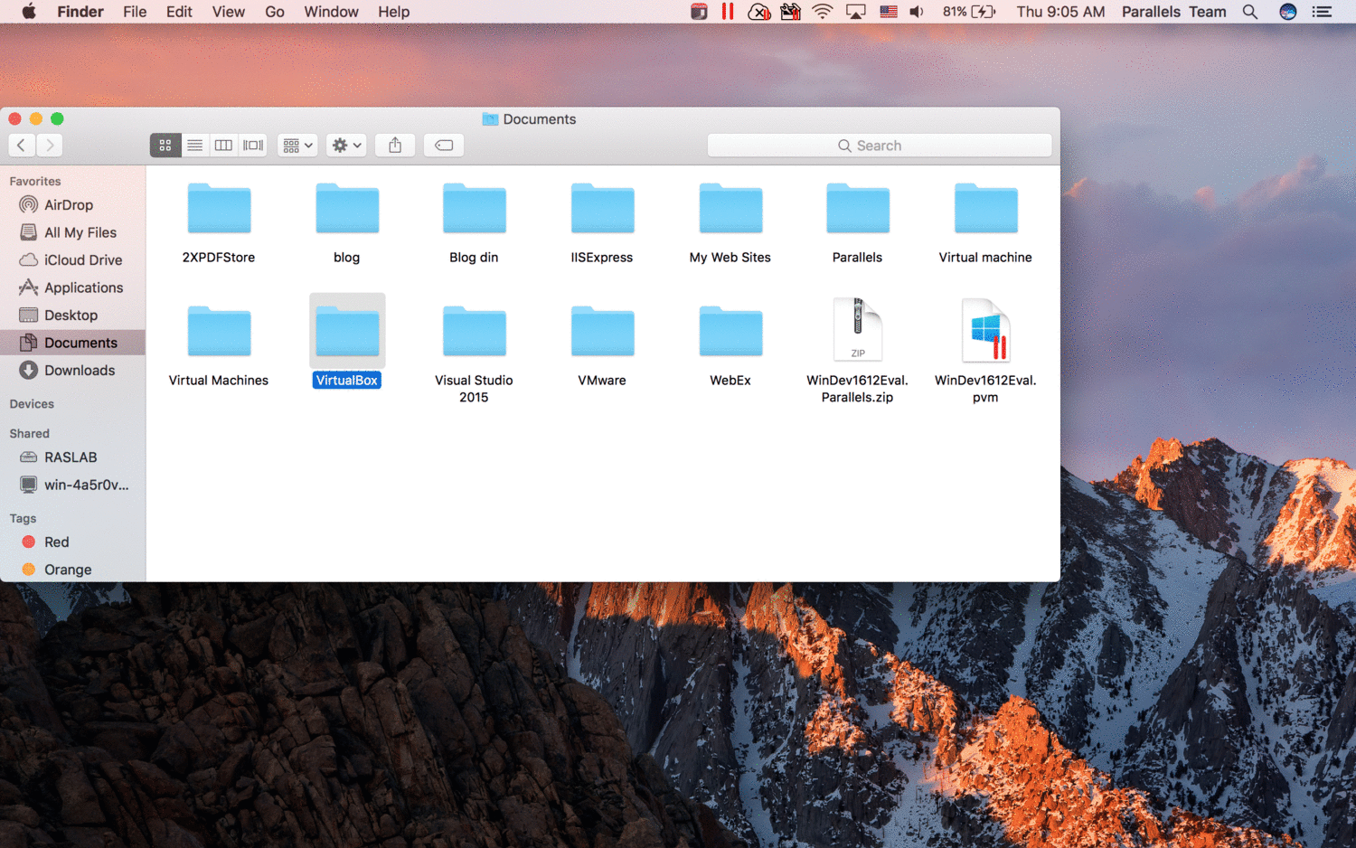
Task: Switch Finder to Cover Flow view
Action: pos(253,145)
